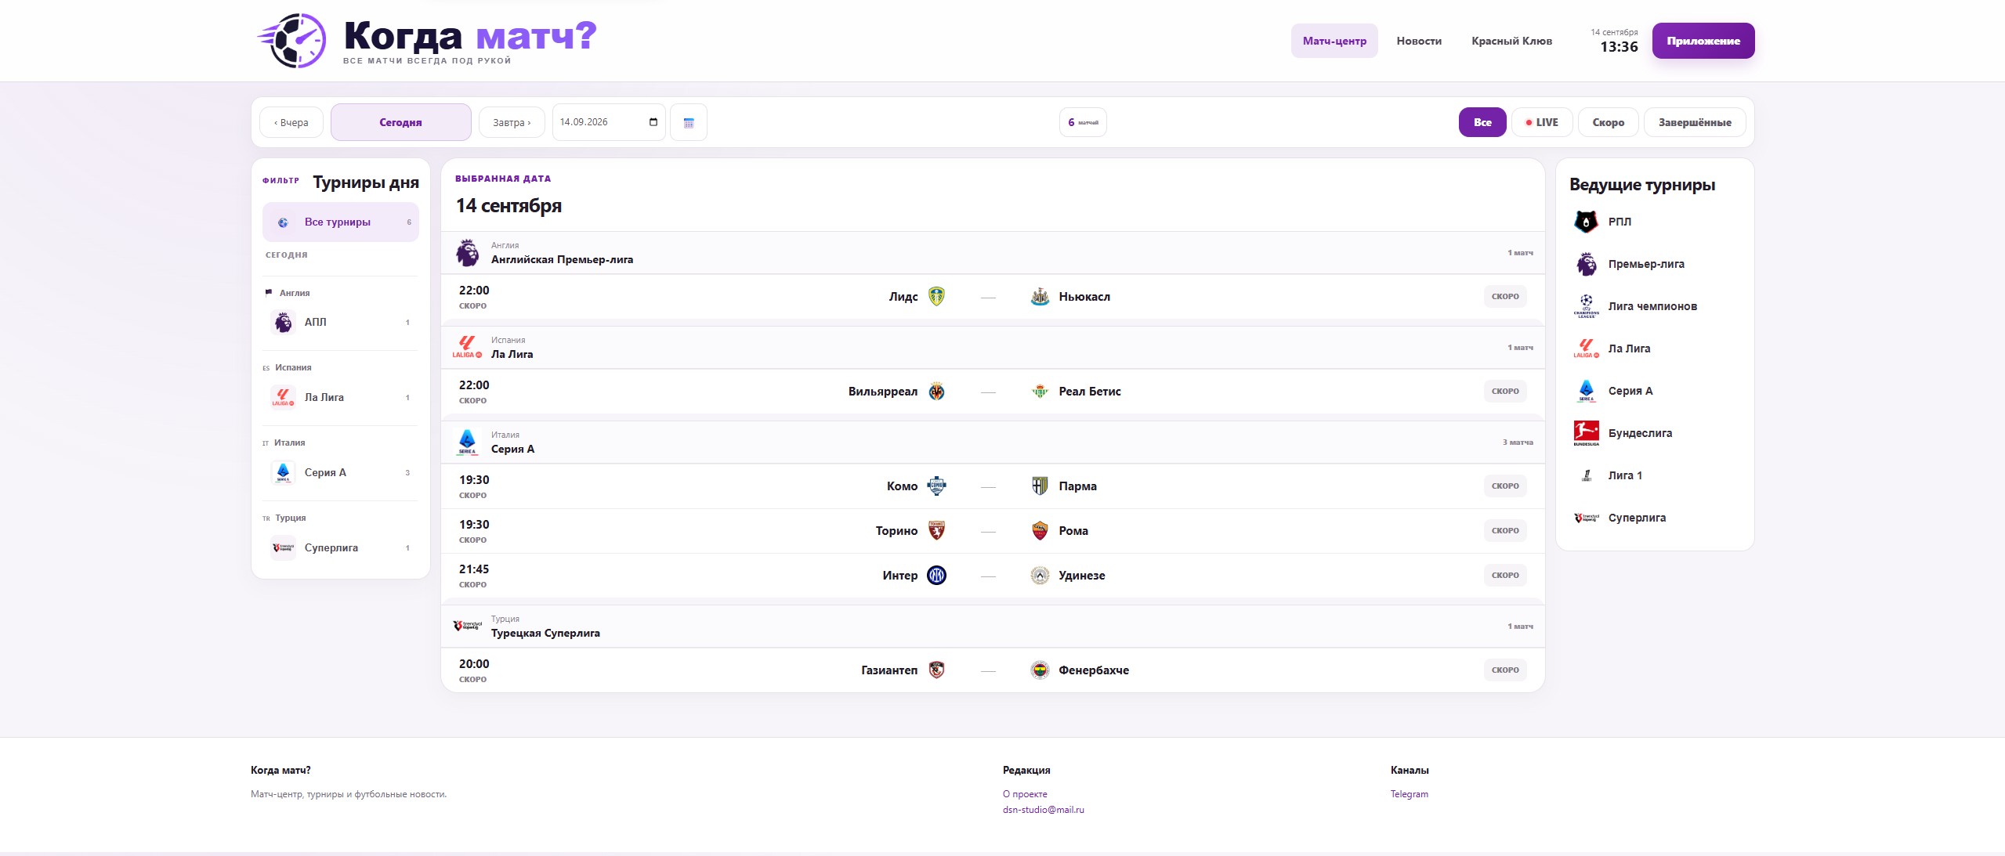Click the Gaziantep club crest
Screen dimensions: 2005x856
point(936,670)
